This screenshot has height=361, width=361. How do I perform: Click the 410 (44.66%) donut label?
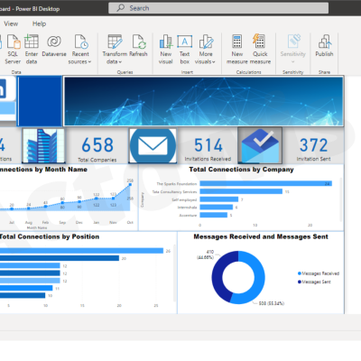(x=206, y=255)
